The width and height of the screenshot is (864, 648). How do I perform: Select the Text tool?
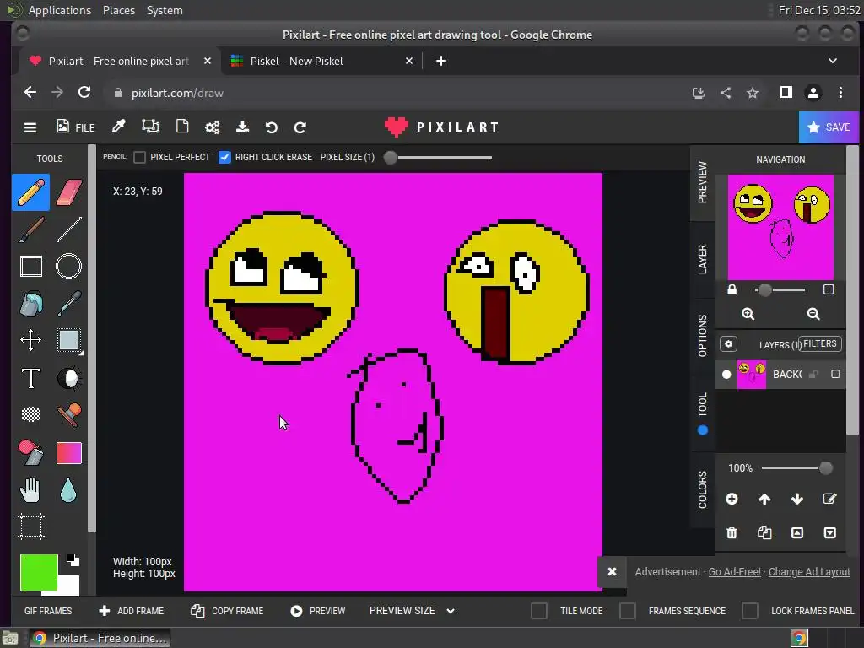click(x=31, y=378)
